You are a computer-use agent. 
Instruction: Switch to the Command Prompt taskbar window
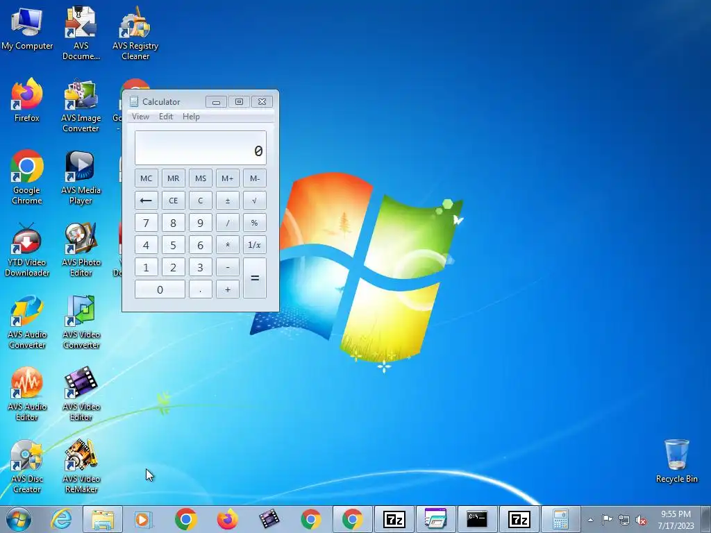pos(477,519)
